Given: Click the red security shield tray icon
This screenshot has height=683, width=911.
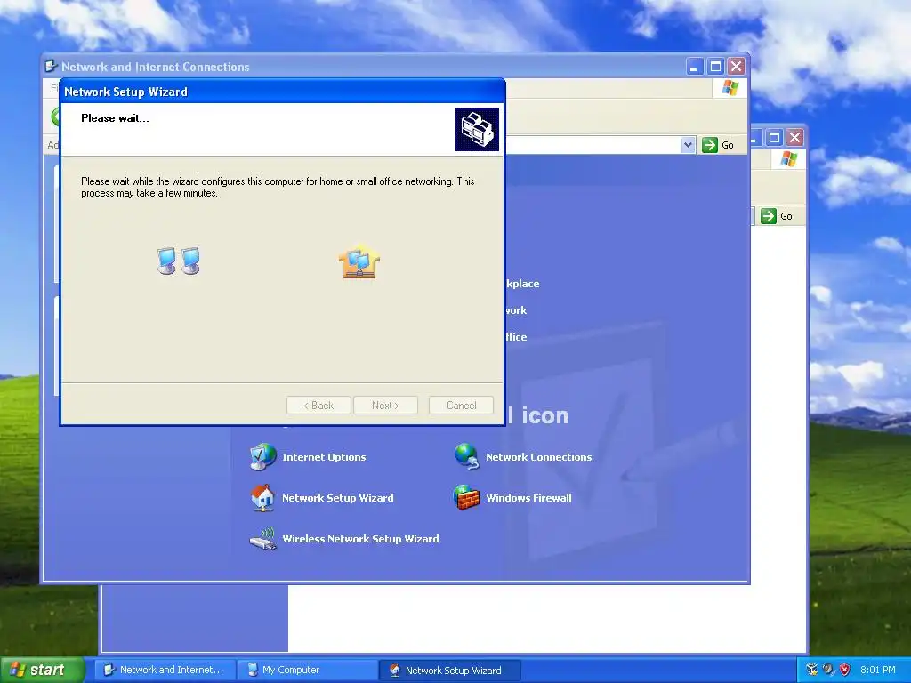Looking at the screenshot, I should click(x=845, y=670).
